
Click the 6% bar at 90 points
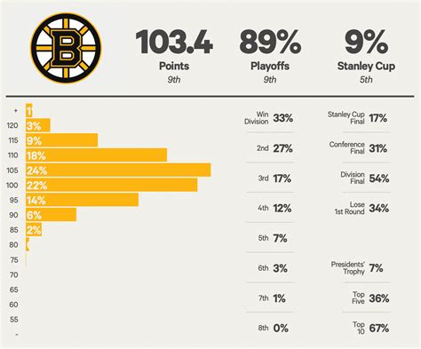52,215
